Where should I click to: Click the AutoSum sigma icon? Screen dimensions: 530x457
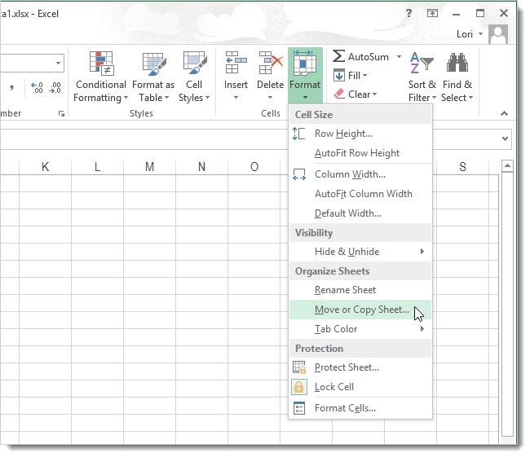tap(338, 56)
